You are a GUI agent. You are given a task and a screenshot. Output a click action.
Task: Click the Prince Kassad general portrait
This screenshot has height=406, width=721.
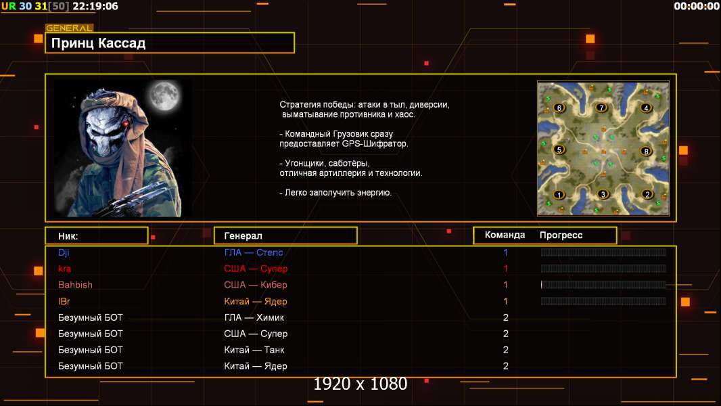(123, 148)
